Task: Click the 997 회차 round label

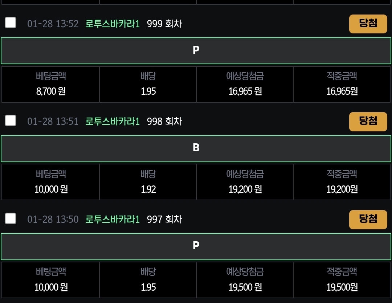Action: click(x=164, y=220)
